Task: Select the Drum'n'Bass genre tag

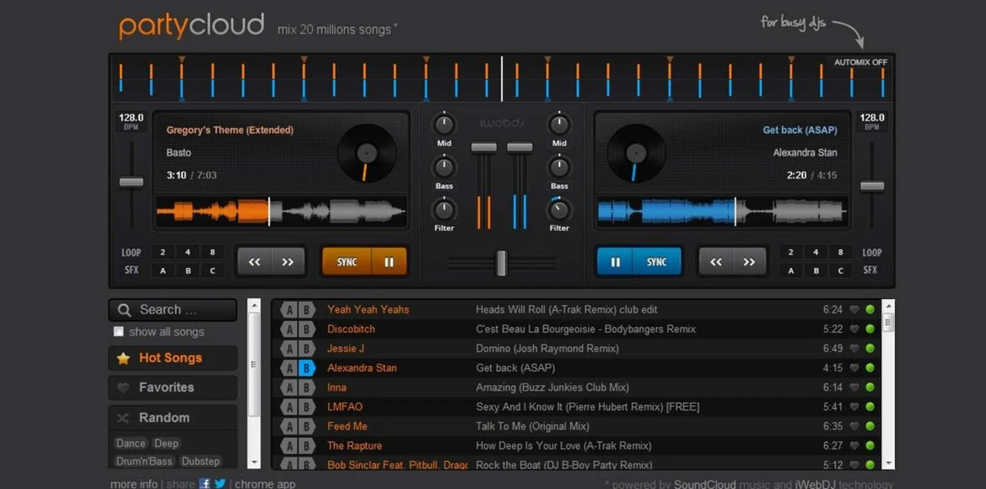Action: point(144,461)
